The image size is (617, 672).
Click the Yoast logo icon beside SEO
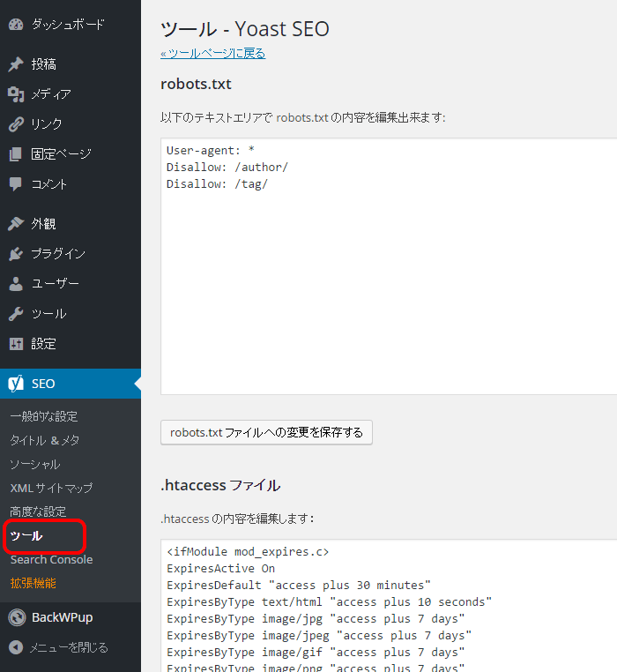coord(16,384)
